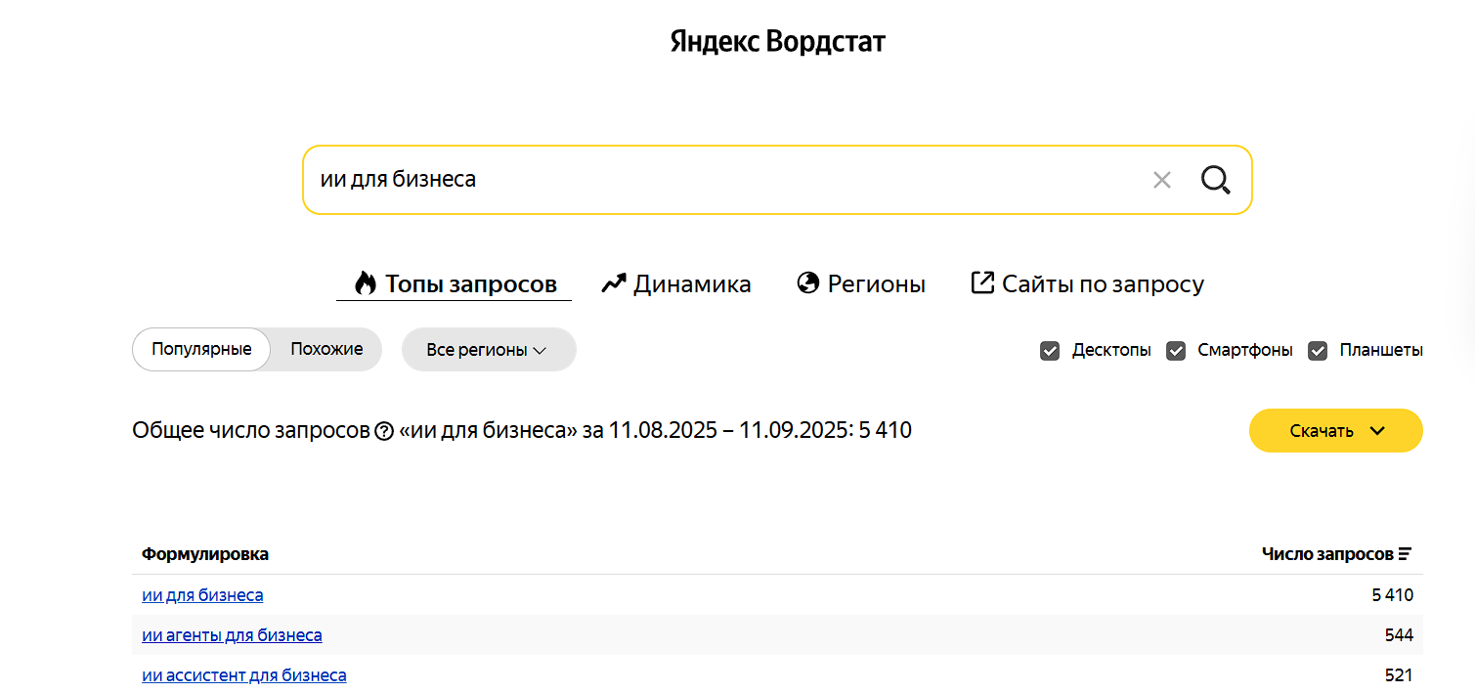Open the 'ии ассистент для бизнеса' link
Viewport: 1475px width, 693px height.
(244, 675)
